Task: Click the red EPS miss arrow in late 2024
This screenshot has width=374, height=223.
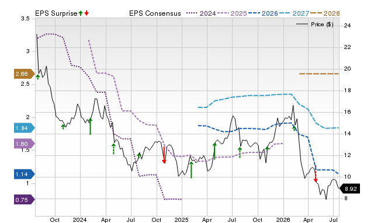Action: pyautogui.click(x=164, y=155)
